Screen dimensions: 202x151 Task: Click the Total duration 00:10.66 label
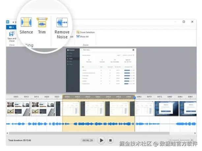pos(19,140)
